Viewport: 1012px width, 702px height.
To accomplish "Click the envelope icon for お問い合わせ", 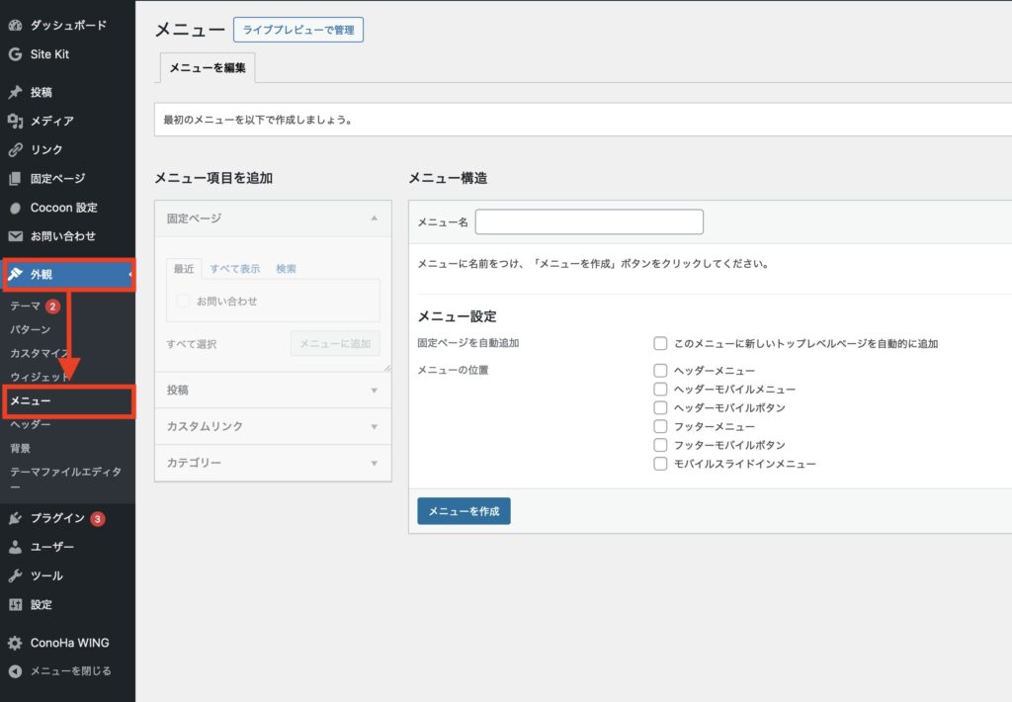I will pos(15,236).
